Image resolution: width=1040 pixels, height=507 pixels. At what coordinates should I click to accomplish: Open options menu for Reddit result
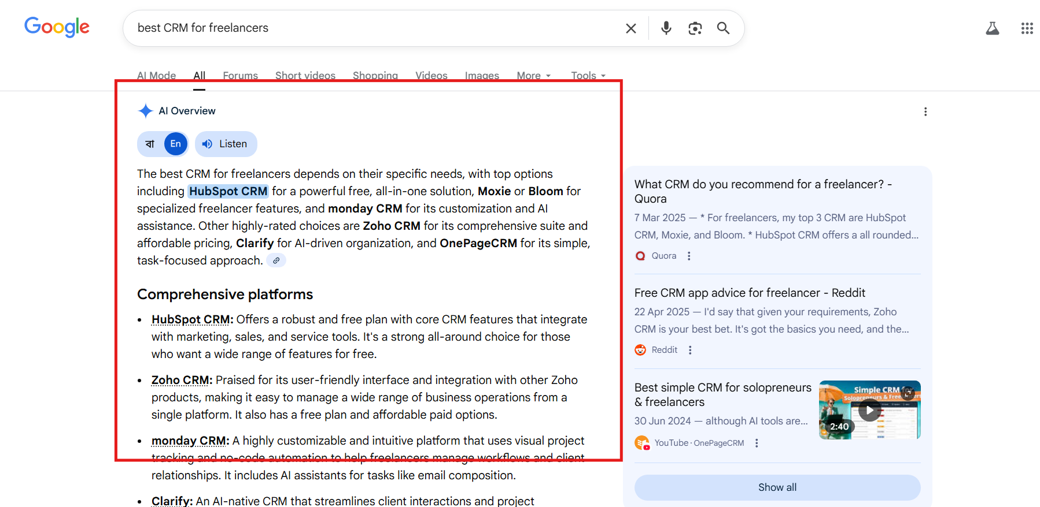[x=690, y=350]
